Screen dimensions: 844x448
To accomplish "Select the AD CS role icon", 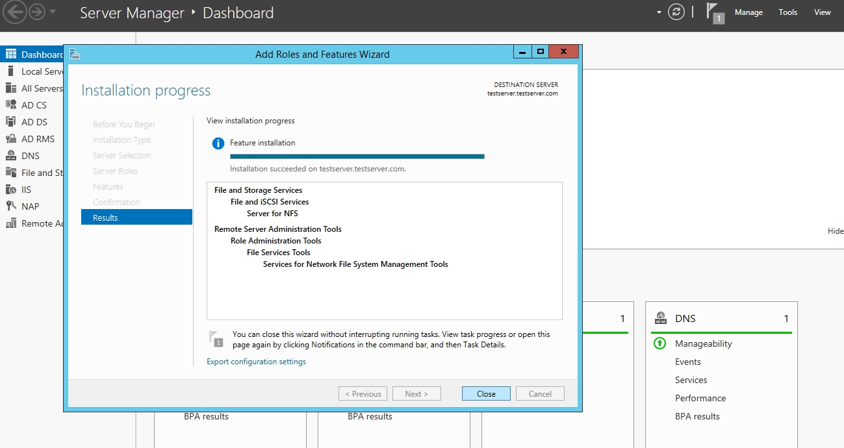I will point(11,105).
